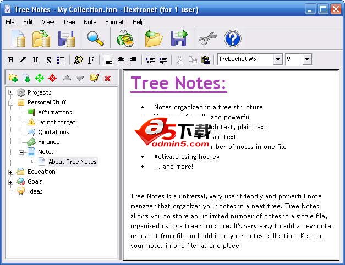The height and width of the screenshot is (265, 345).
Task: Add a new note to the tree
Action: click(x=26, y=78)
